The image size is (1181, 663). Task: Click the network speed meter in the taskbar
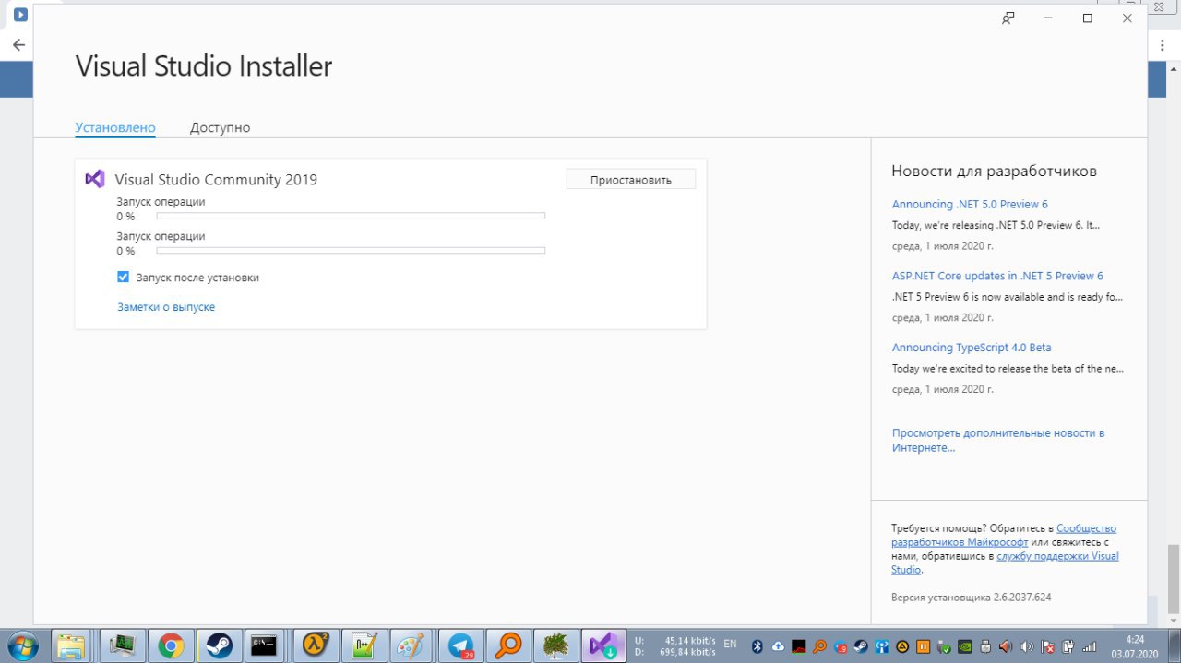(675, 645)
